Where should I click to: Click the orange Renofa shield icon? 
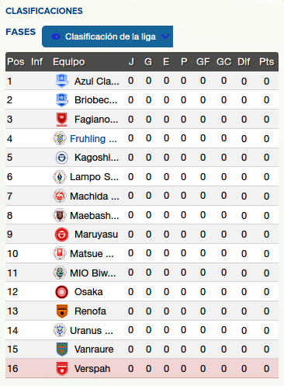tap(62, 311)
